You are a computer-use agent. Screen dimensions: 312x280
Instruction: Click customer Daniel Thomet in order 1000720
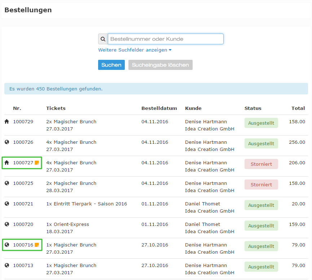click(x=203, y=224)
